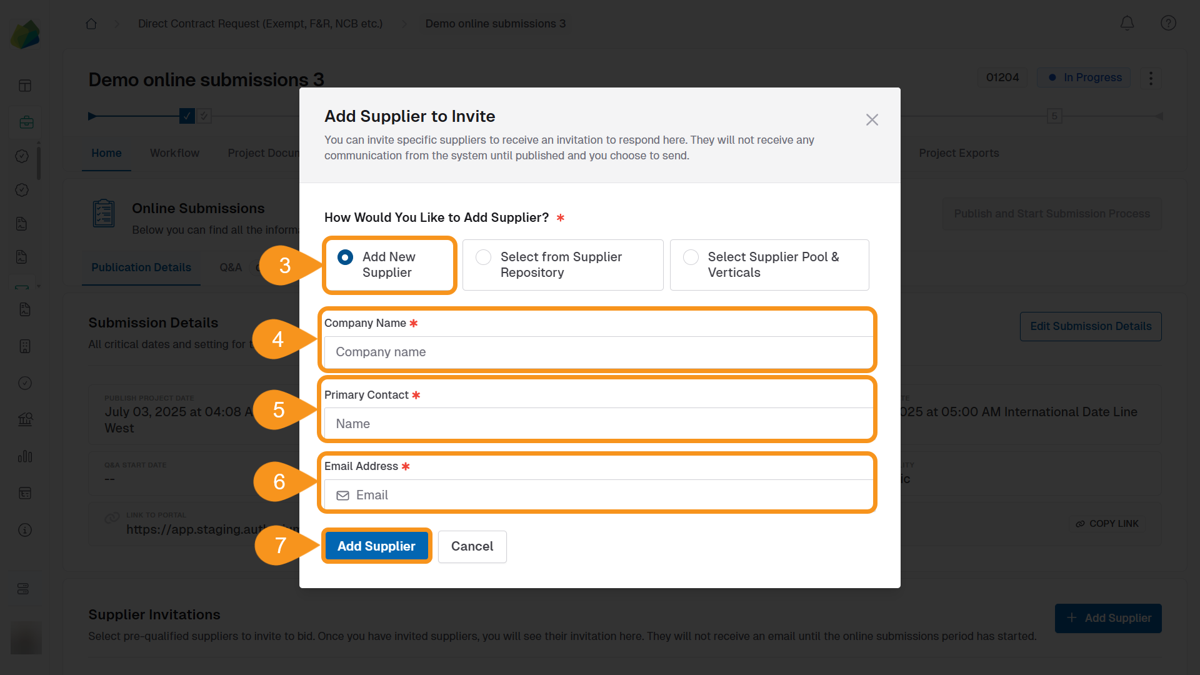Switch to the Workflow tab
Image resolution: width=1200 pixels, height=675 pixels.
[174, 153]
